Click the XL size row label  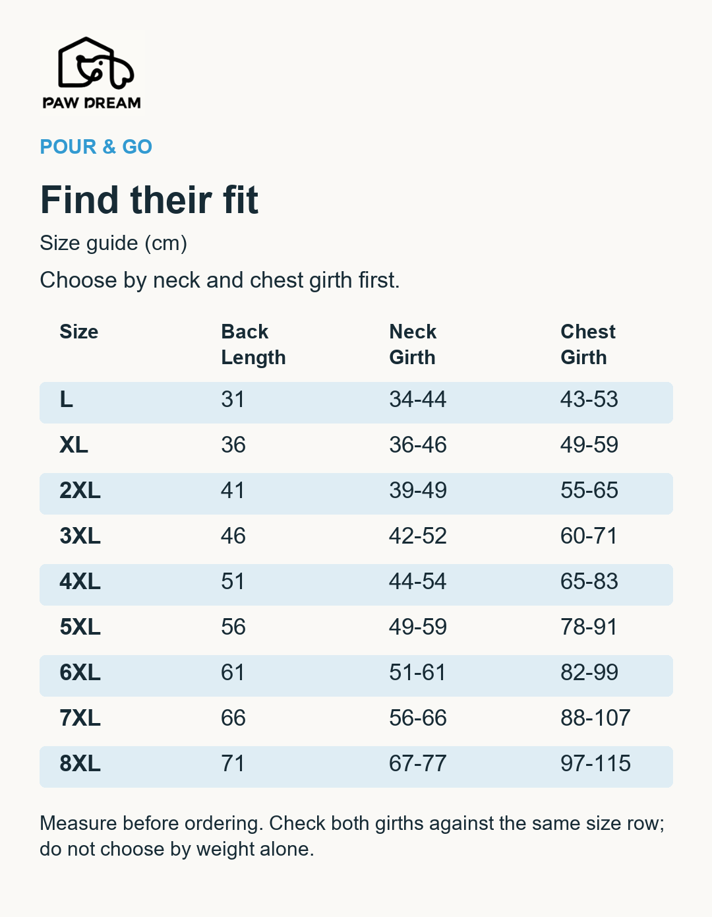coord(74,445)
